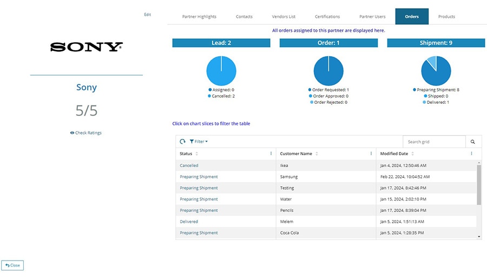Switch to Partner Highlights tab
487x279 pixels.
click(199, 16)
